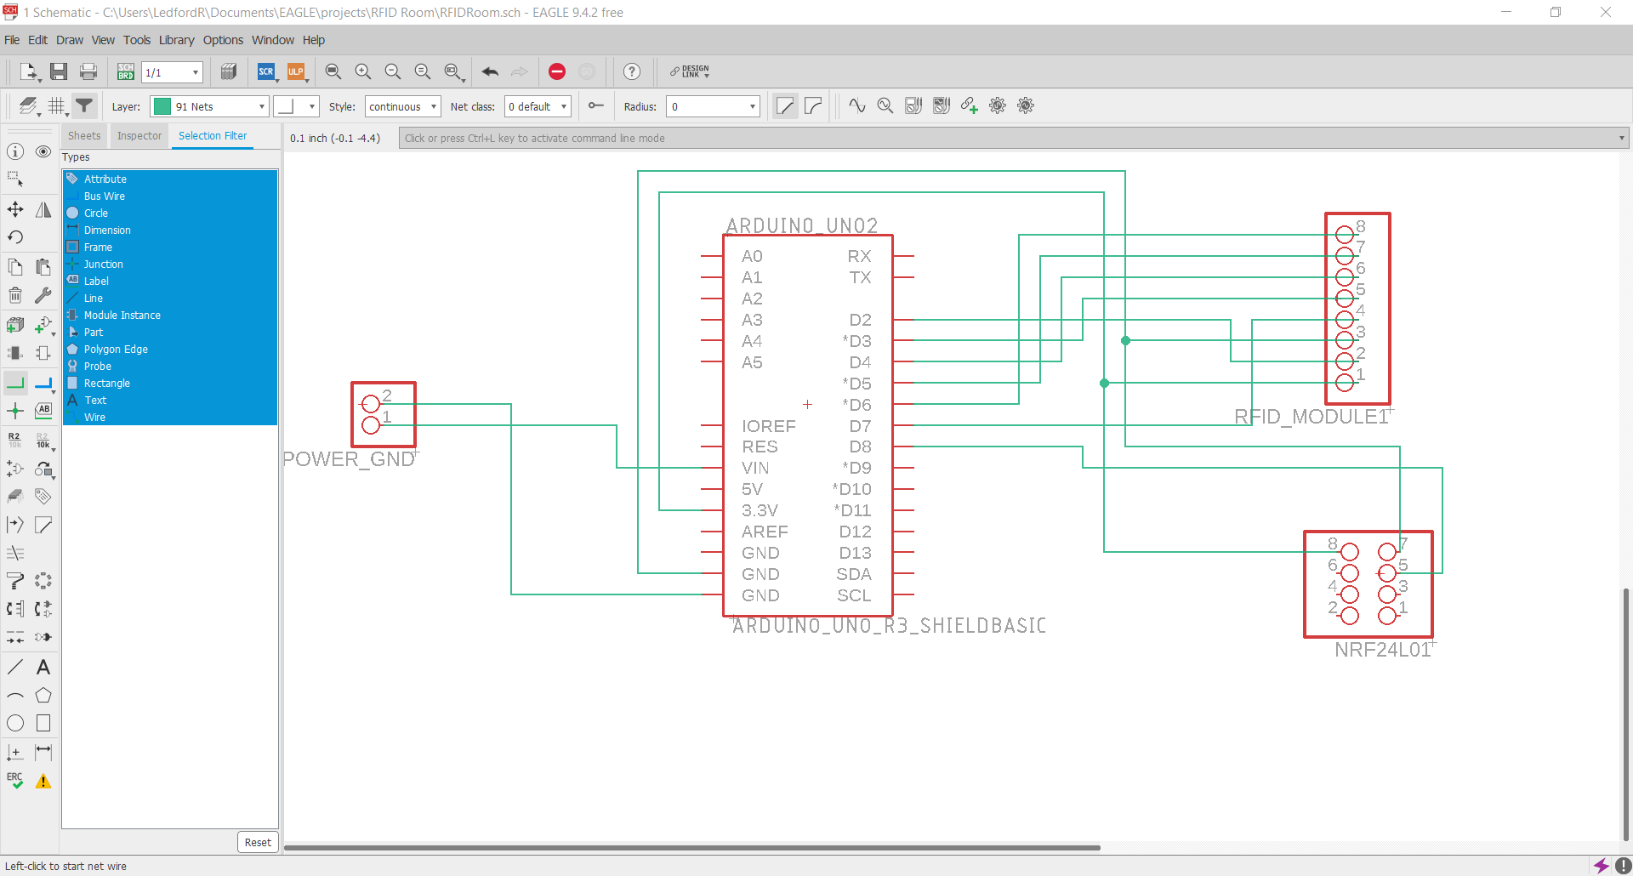
Task: Open the Add Part tool
Action: [14, 326]
